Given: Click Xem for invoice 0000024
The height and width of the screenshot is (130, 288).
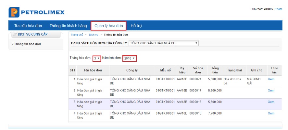Looking at the screenshot, I should coord(271,79).
